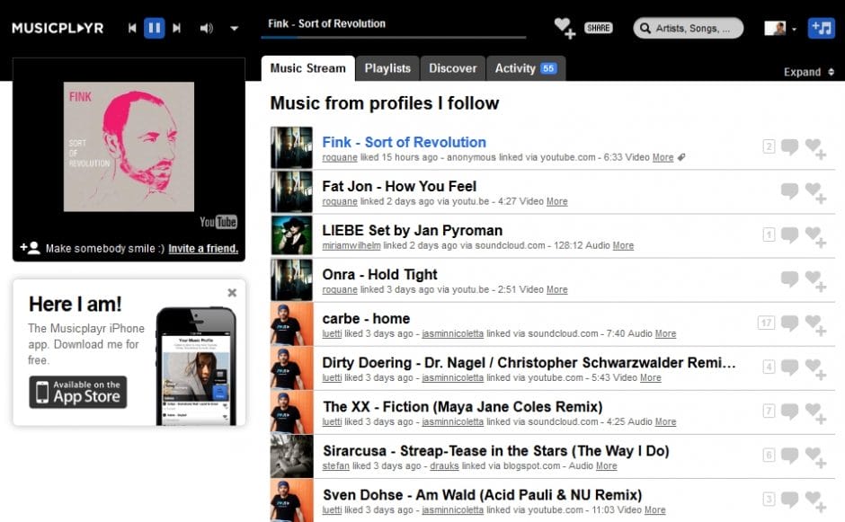Open the Available on the App Store badge
The height and width of the screenshot is (522, 845).
[78, 392]
